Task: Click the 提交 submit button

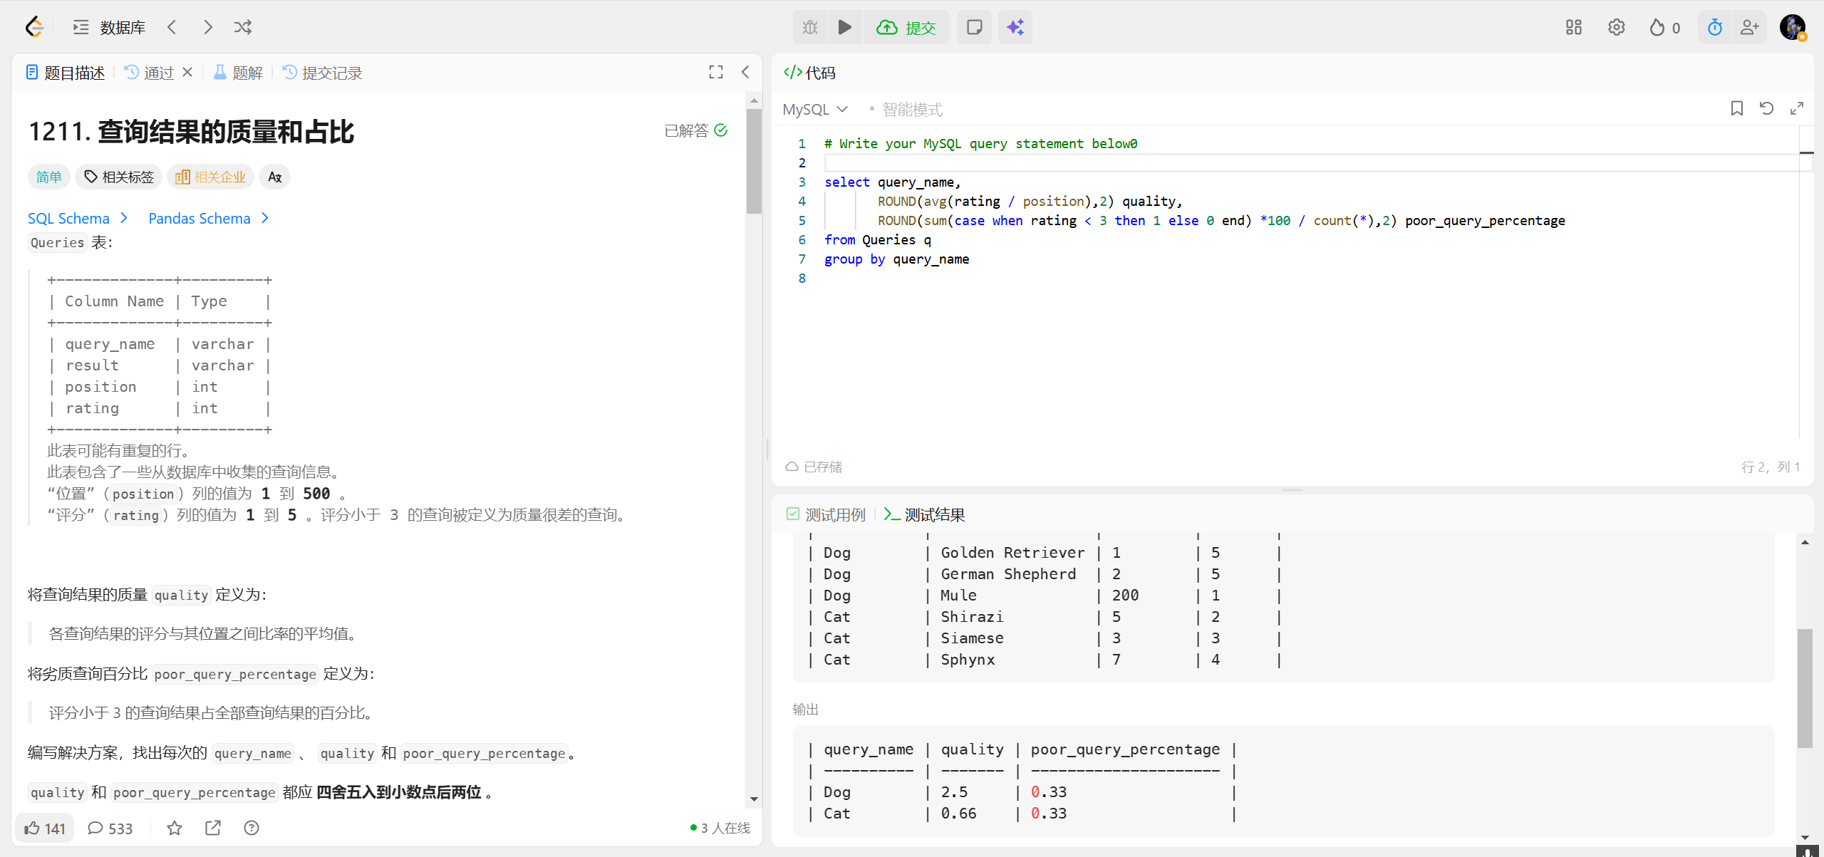Action: tap(906, 27)
